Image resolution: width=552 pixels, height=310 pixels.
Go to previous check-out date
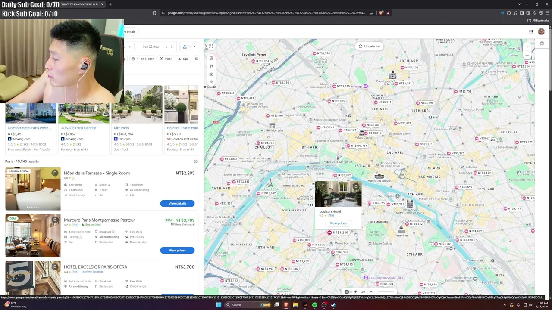(166, 46)
